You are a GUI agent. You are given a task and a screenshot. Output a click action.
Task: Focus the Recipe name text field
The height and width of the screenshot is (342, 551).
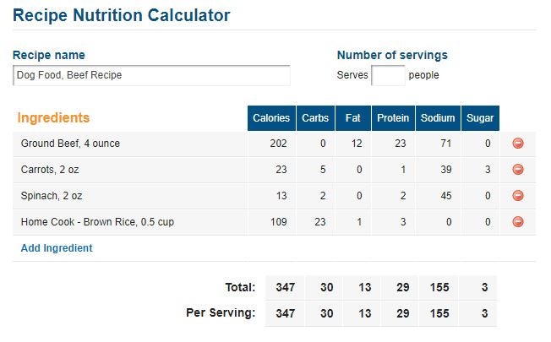click(152, 75)
